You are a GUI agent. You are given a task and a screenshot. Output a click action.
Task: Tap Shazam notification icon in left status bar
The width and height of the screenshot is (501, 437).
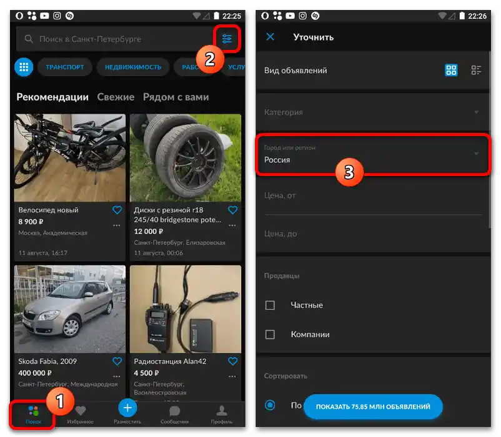(x=70, y=16)
